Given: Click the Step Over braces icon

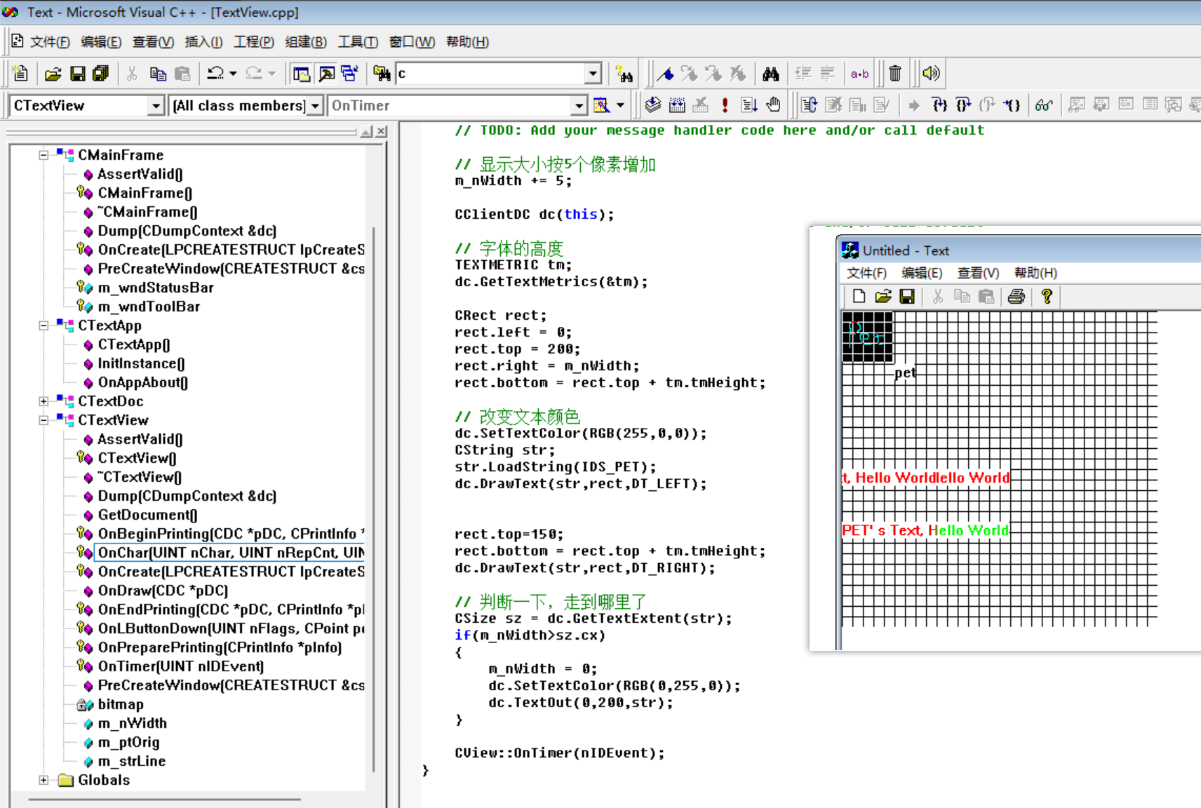Looking at the screenshot, I should click(x=963, y=105).
